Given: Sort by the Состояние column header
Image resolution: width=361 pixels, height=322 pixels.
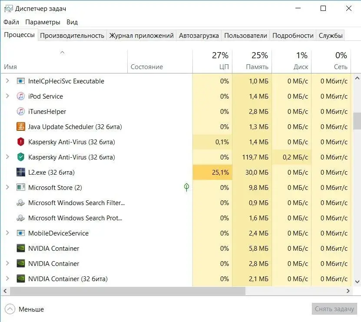Looking at the screenshot, I should (160, 61).
